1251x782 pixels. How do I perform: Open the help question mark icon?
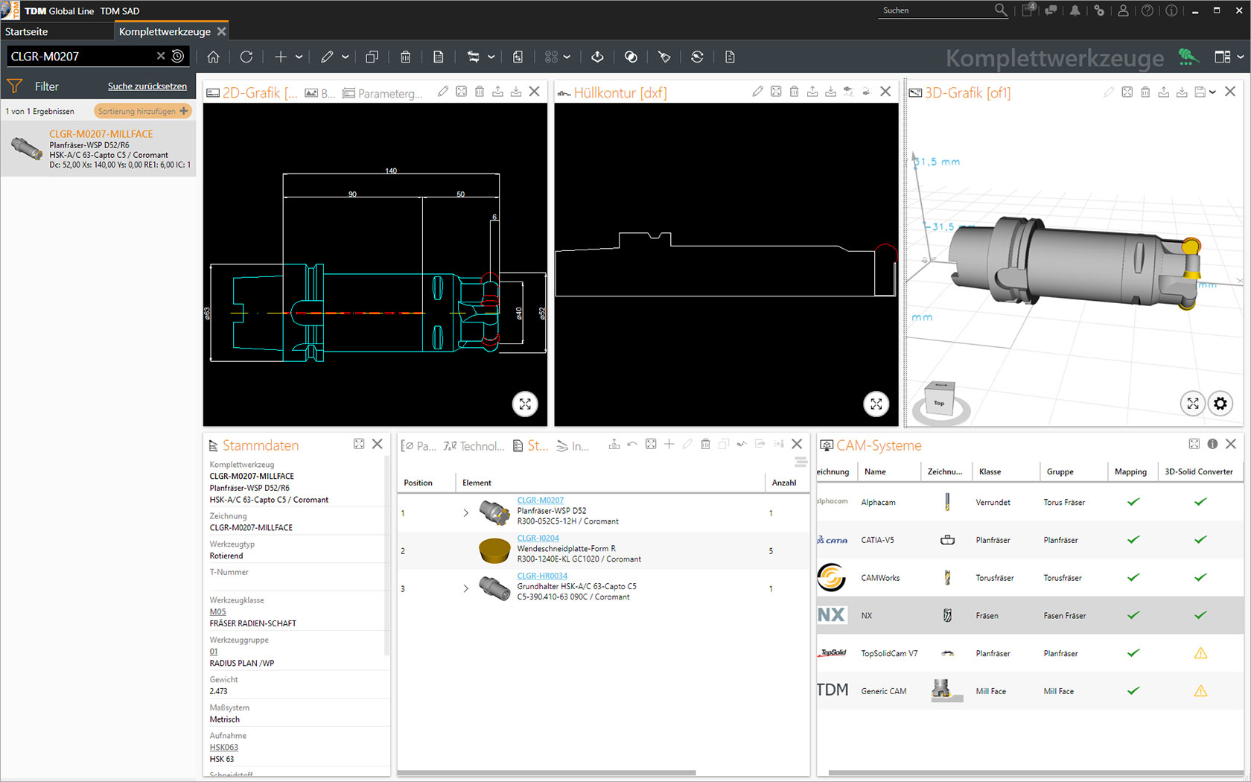coord(1147,10)
